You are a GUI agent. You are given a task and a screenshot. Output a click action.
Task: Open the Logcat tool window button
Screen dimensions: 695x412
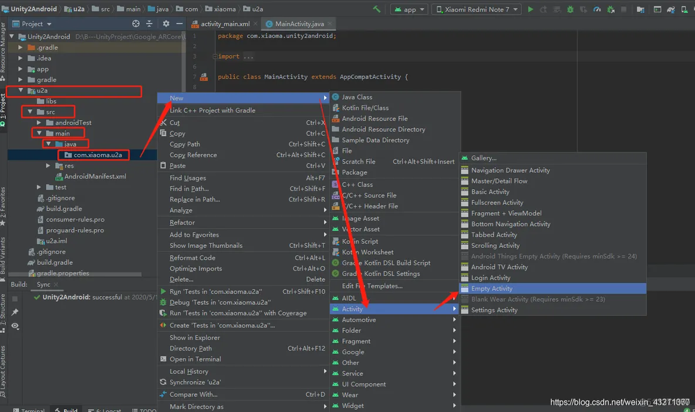pyautogui.click(x=104, y=410)
